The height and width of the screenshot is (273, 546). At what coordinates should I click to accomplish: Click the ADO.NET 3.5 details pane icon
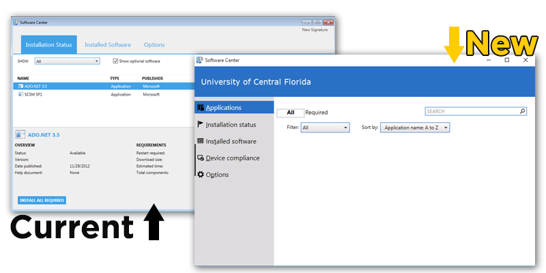click(x=20, y=134)
